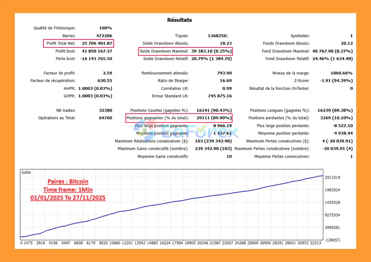Click the 'Paires : Bitcoin' red text
Screen dimensions: 371x262
(68, 182)
